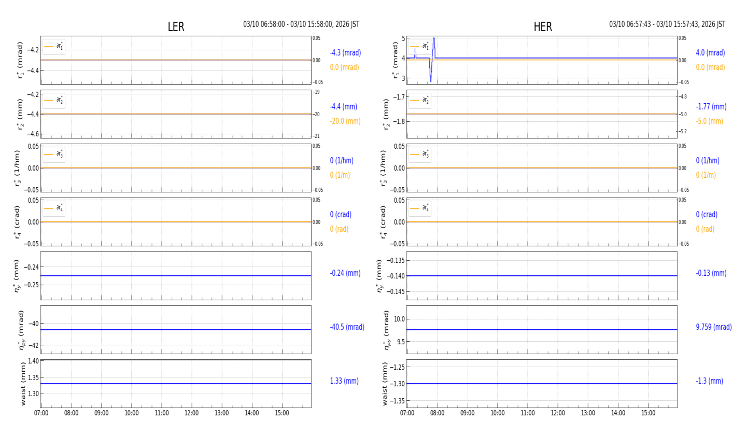Viewport: 732px width, 448px height.
Task: Click the blue line in the LER ηy* plot
Action: point(176,276)
